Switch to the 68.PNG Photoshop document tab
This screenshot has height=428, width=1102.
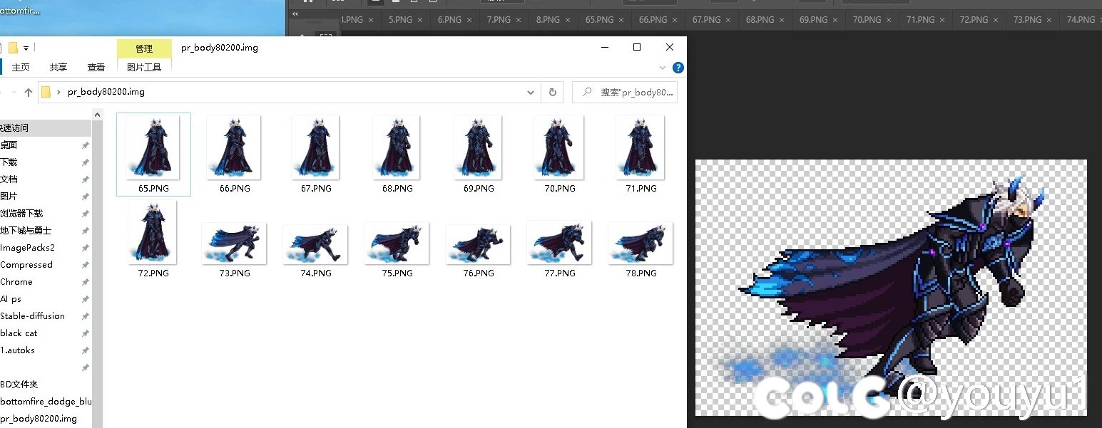(x=760, y=20)
